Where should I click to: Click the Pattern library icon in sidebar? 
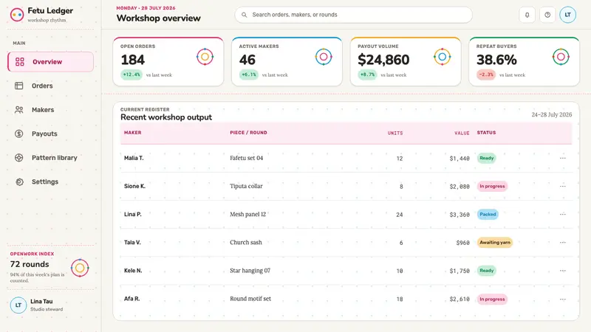pyautogui.click(x=19, y=158)
